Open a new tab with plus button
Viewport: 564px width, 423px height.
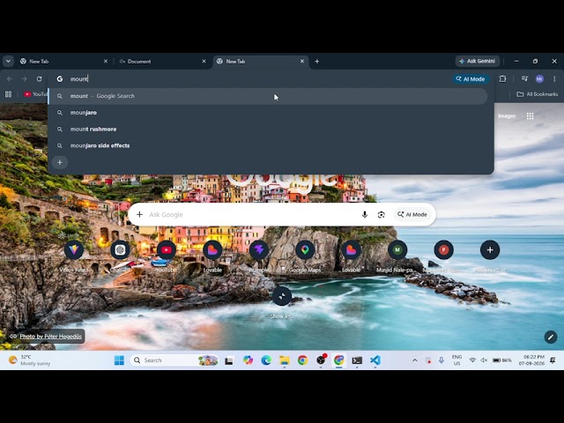tap(317, 62)
